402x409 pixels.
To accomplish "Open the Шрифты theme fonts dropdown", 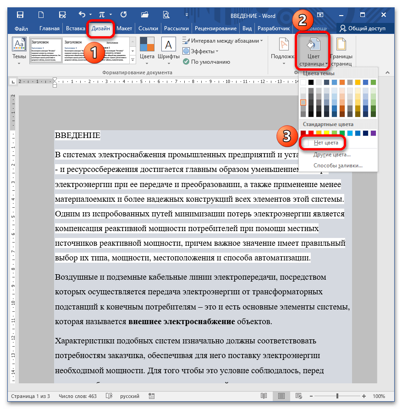I will [x=168, y=51].
